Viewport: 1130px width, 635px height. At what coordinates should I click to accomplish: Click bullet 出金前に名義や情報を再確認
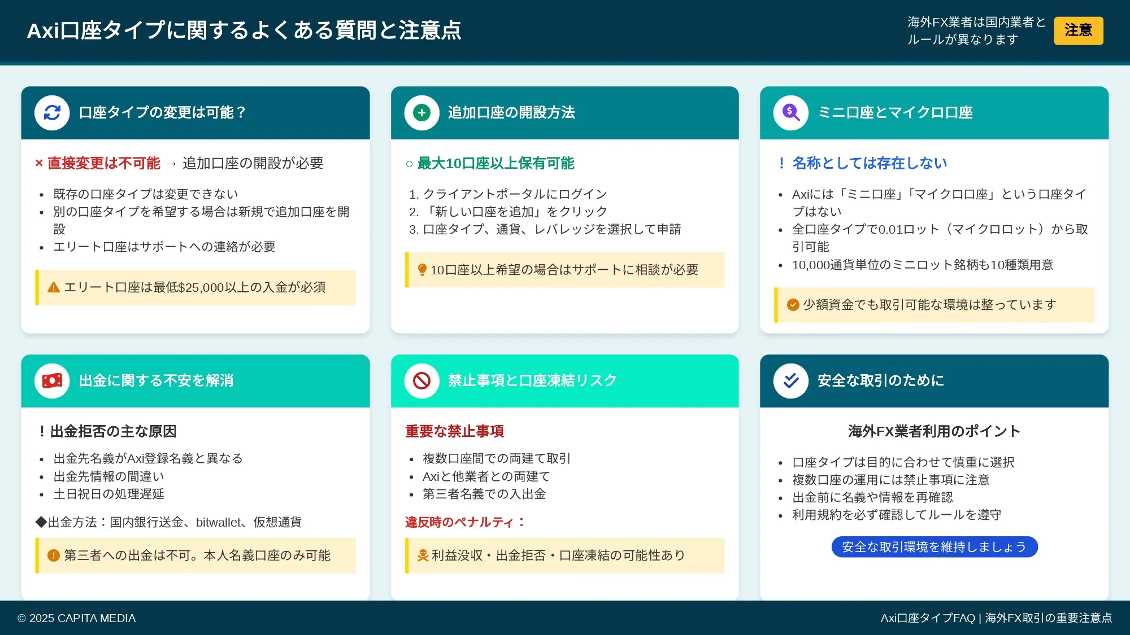pyautogui.click(x=872, y=497)
